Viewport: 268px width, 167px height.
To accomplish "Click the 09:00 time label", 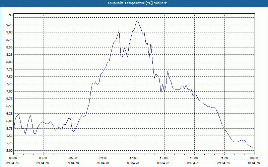I will (104, 158).
